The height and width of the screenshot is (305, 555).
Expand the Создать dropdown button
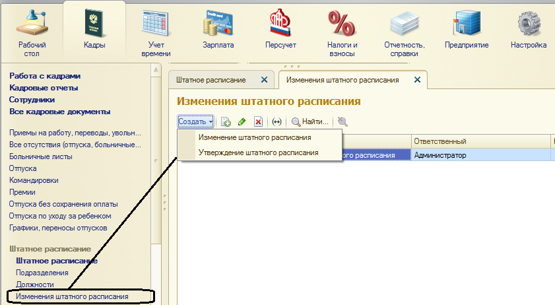pyautogui.click(x=195, y=121)
